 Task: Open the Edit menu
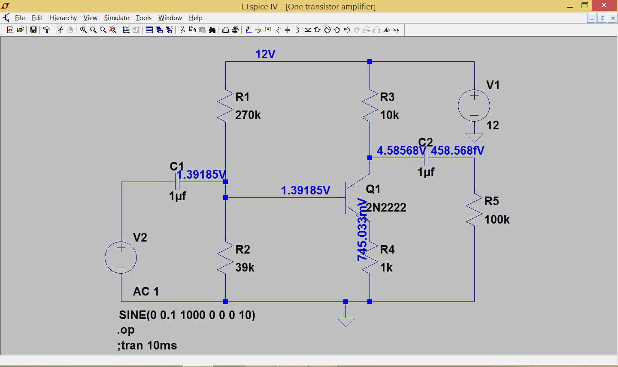tap(37, 18)
